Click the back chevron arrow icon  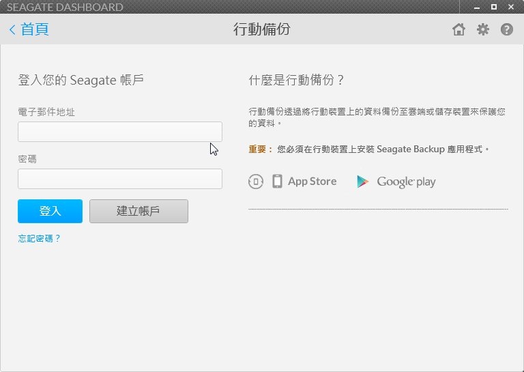click(12, 29)
